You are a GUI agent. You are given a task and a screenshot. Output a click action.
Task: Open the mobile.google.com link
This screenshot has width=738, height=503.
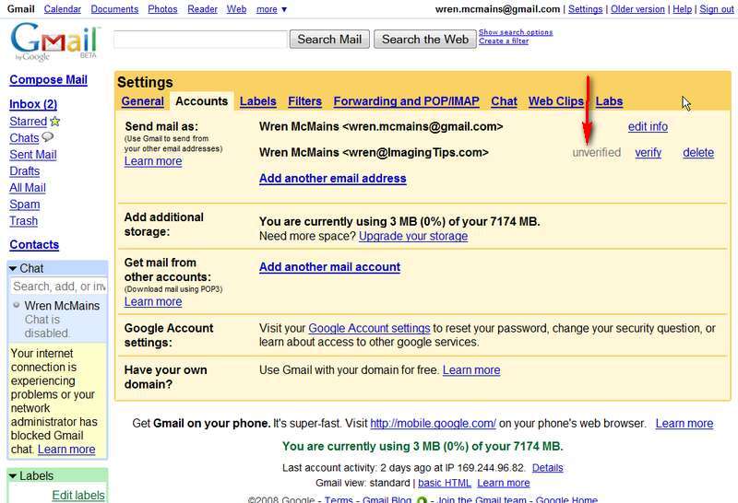click(x=433, y=424)
